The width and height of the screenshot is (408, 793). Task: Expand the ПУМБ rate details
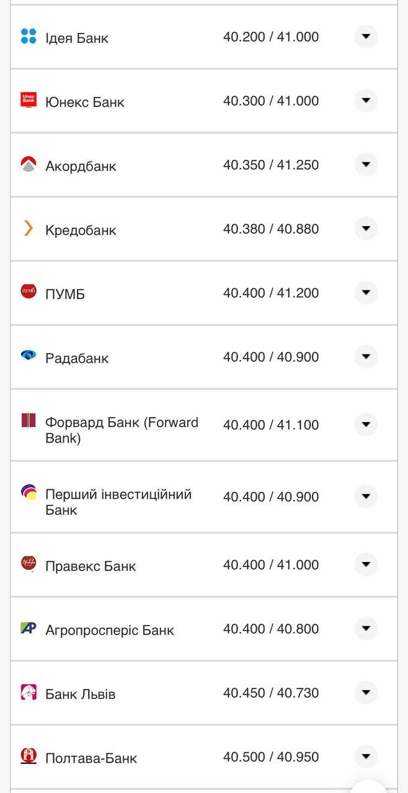point(366,292)
